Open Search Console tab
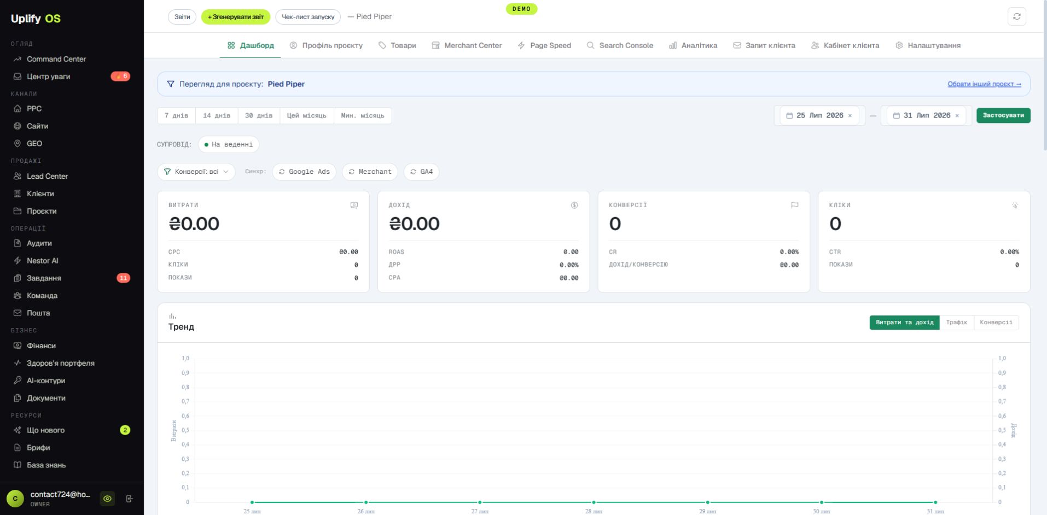 [x=620, y=46]
